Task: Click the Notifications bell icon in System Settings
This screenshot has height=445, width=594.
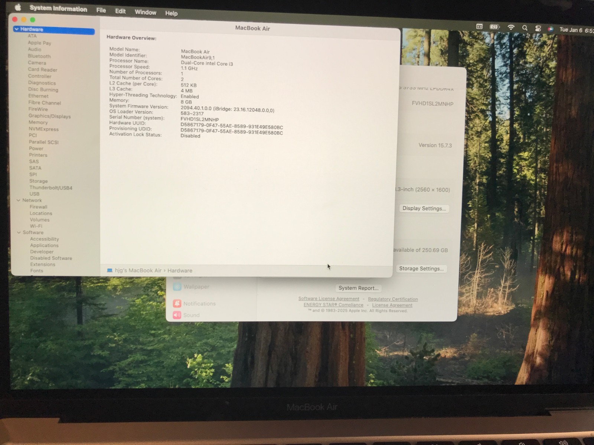Action: pyautogui.click(x=177, y=303)
